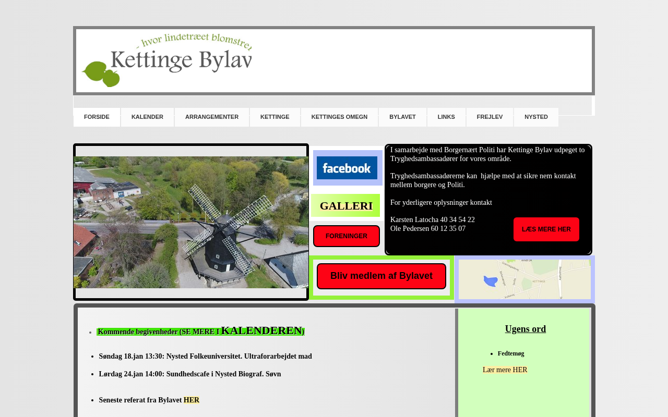Navigate to Kettinges Omegn

pos(339,117)
